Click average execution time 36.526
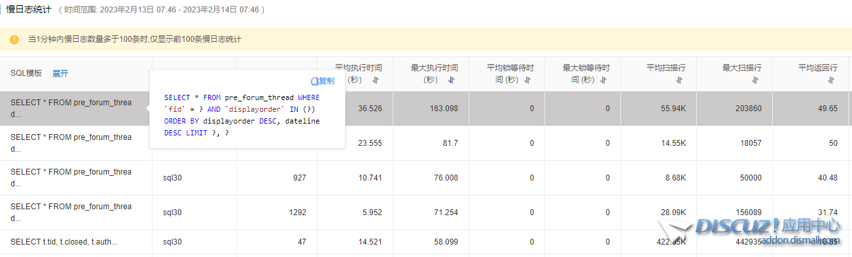This screenshot has width=852, height=257. (370, 109)
